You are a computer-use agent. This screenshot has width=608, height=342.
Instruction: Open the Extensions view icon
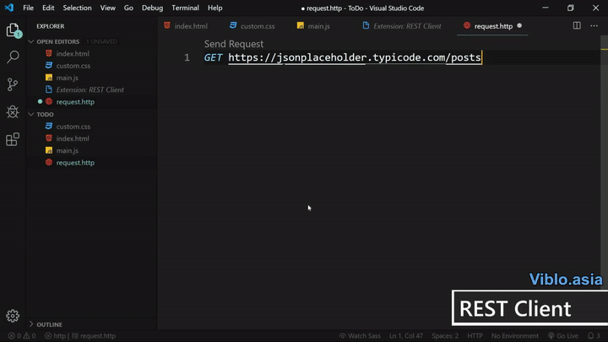point(13,139)
